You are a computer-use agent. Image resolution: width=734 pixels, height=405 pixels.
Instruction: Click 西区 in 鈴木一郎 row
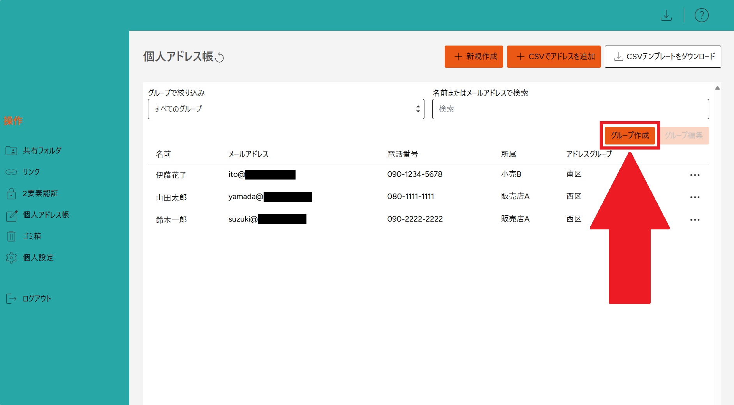574,219
